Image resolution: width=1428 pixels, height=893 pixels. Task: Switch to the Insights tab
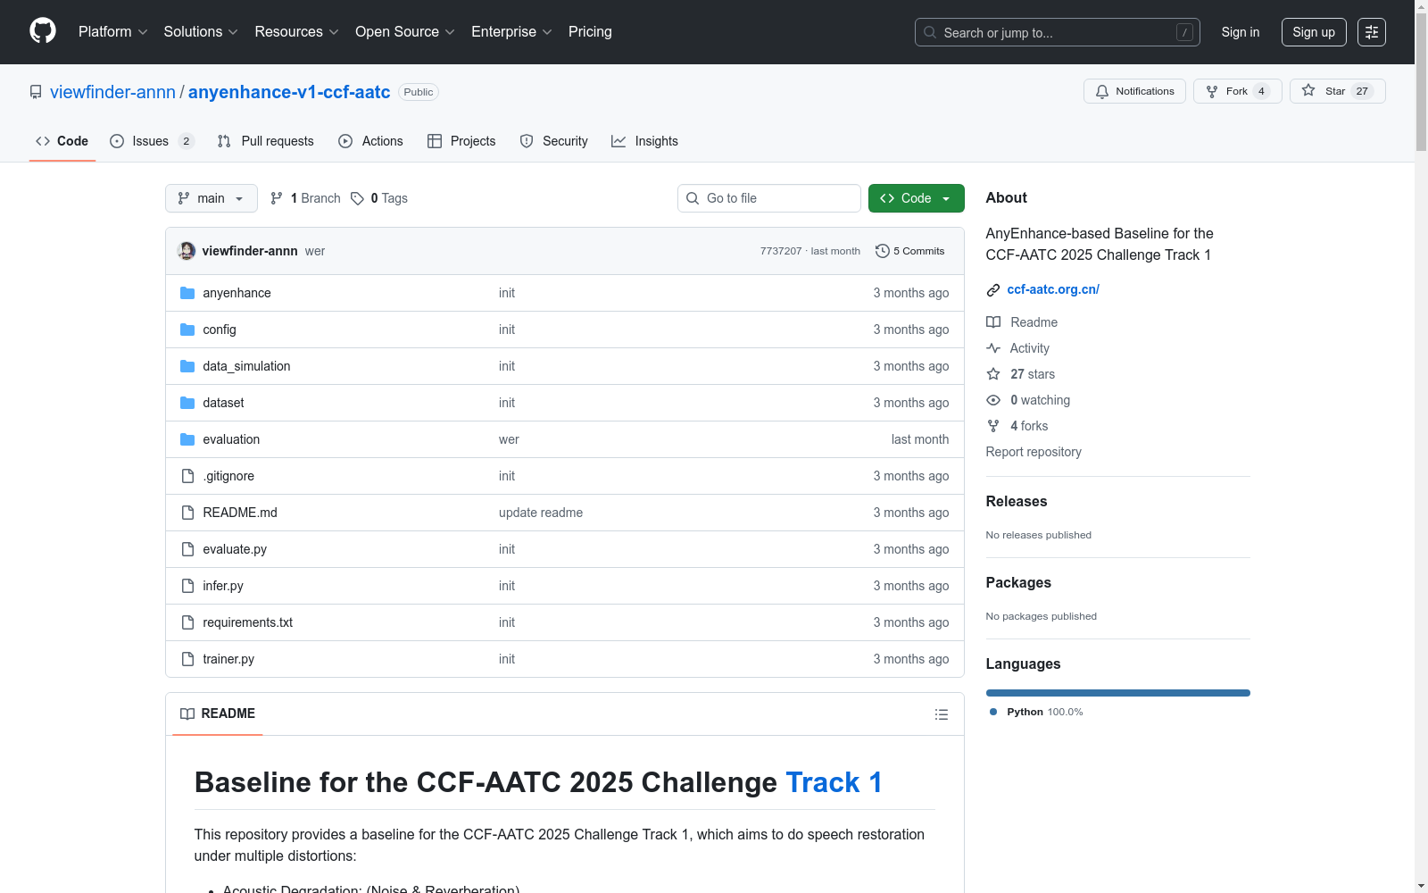click(x=645, y=141)
